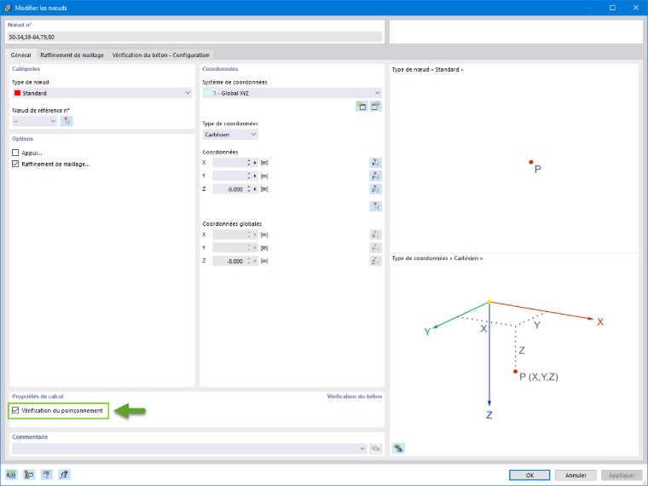Click second bottom-left toolbar icon
Image resolution: width=648 pixels, height=486 pixels.
tap(29, 474)
